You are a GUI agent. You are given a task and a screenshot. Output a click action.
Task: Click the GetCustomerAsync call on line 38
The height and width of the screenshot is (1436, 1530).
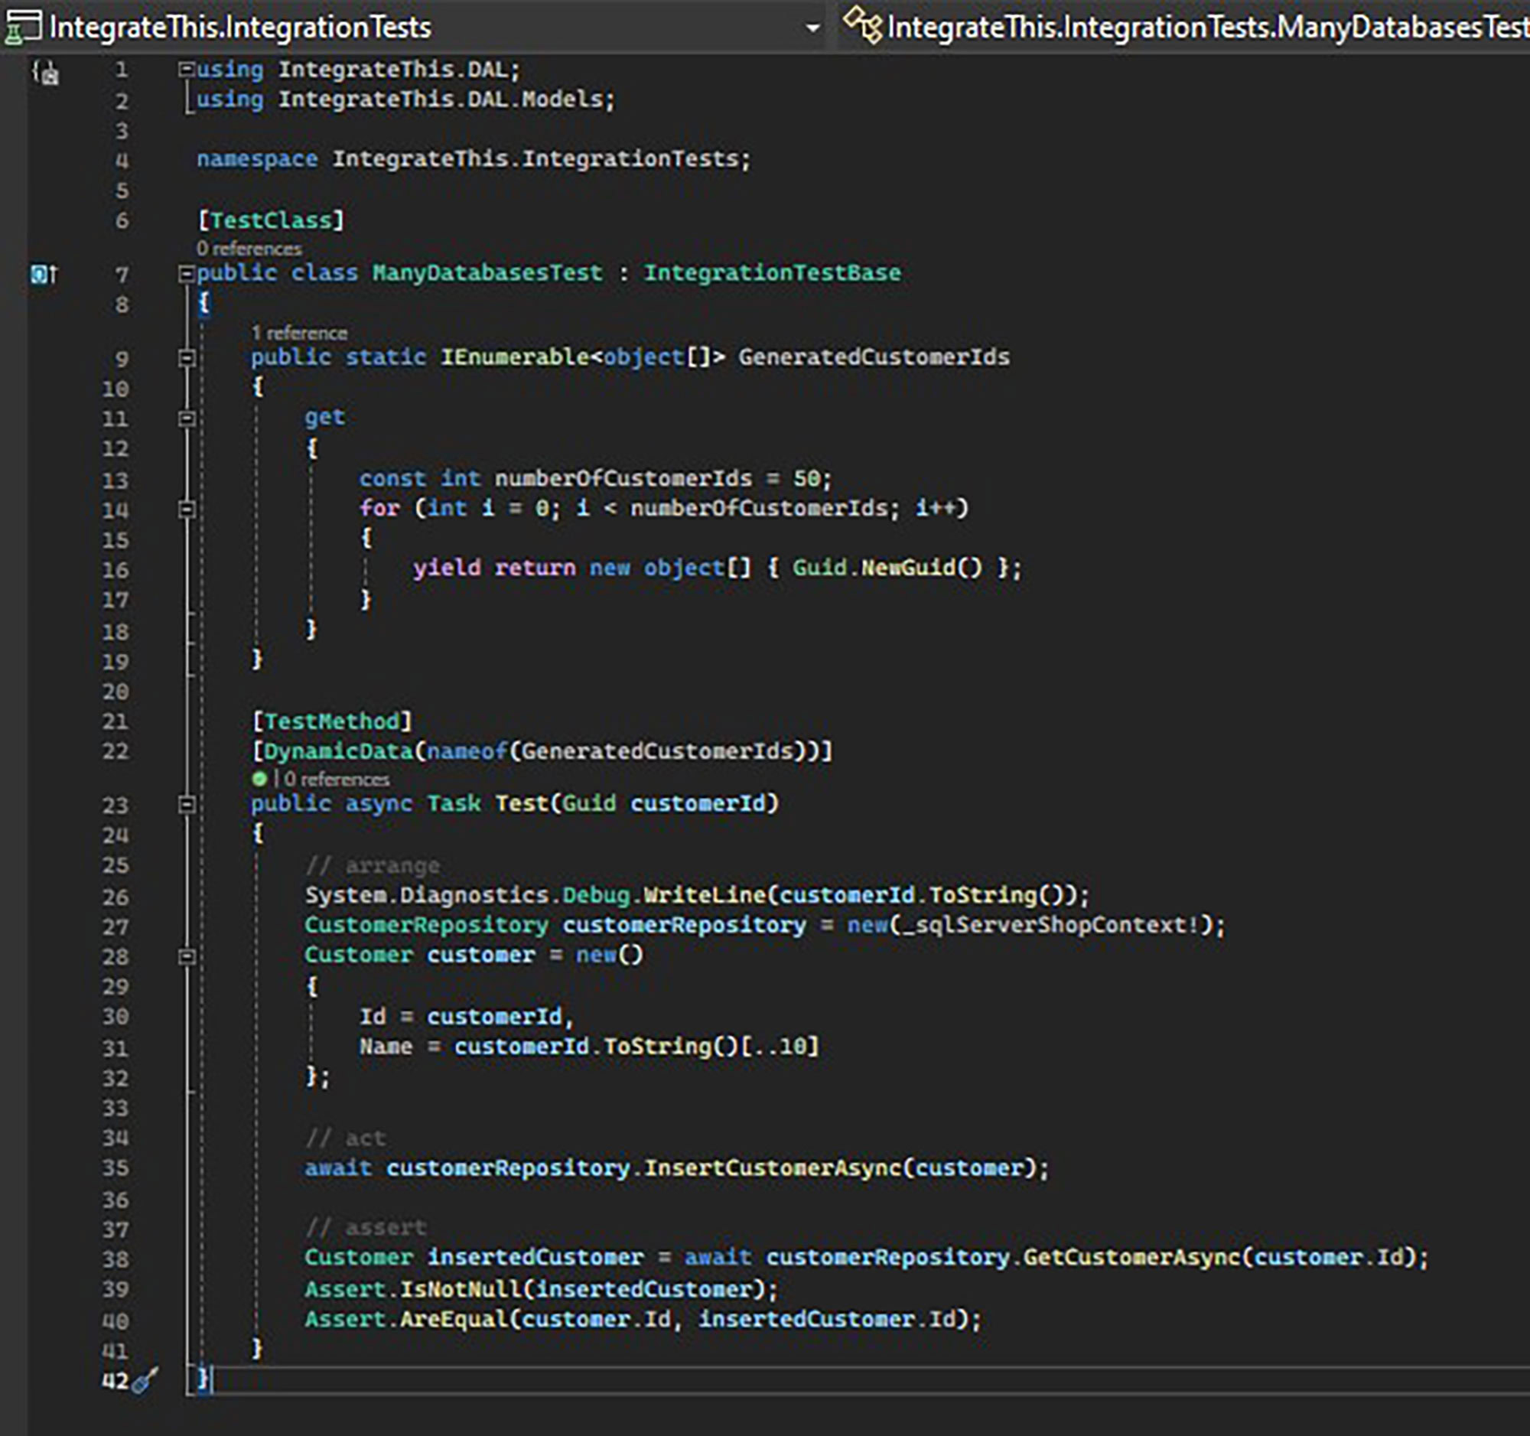coord(1131,1257)
